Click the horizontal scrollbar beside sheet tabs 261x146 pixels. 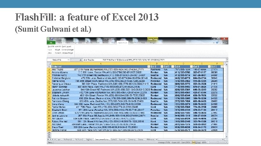190,140
